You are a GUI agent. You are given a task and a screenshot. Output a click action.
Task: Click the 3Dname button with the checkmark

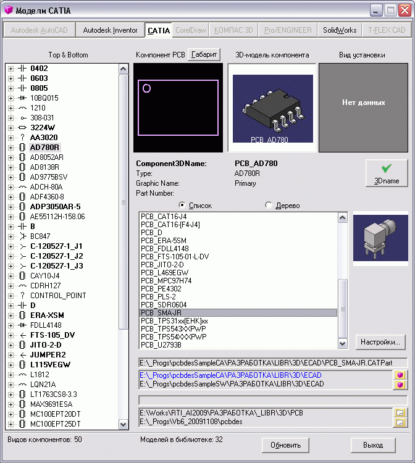387,173
